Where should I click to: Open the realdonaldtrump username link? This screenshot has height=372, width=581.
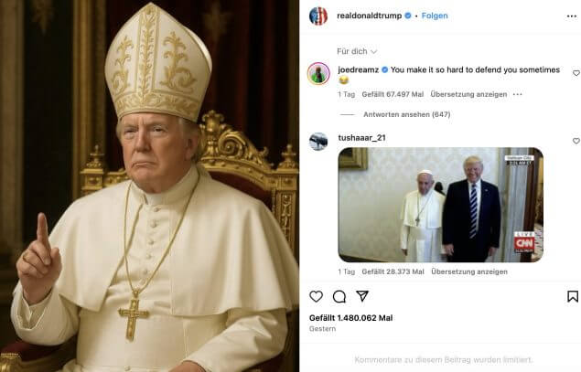click(370, 16)
